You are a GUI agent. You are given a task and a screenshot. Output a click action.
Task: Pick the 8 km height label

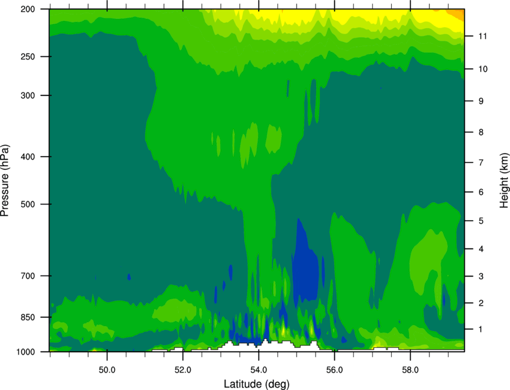[x=481, y=133]
